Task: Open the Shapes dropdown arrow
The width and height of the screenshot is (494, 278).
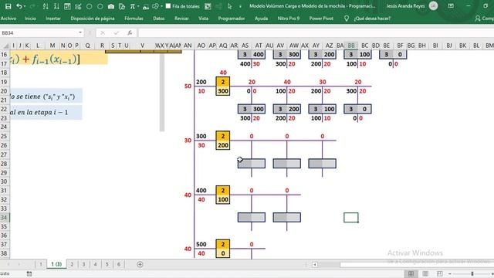Action: (x=161, y=6)
